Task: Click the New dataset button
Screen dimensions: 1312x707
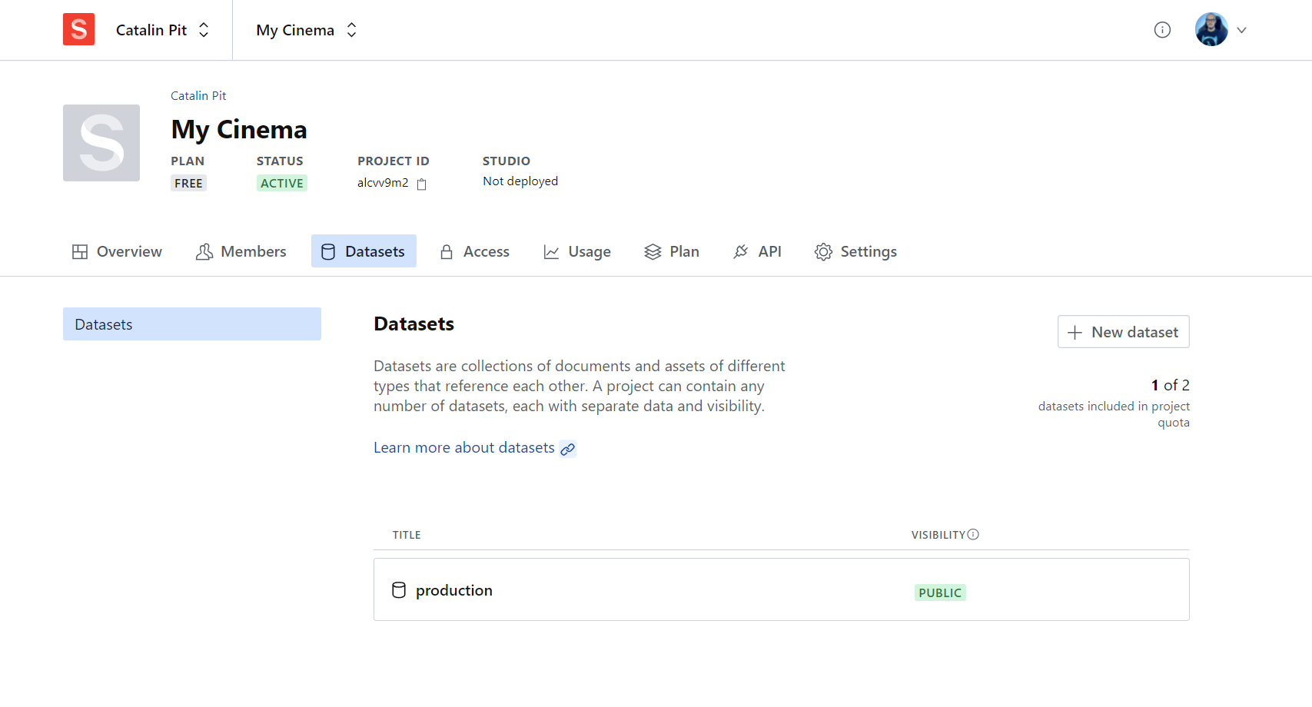Action: [1123, 332]
